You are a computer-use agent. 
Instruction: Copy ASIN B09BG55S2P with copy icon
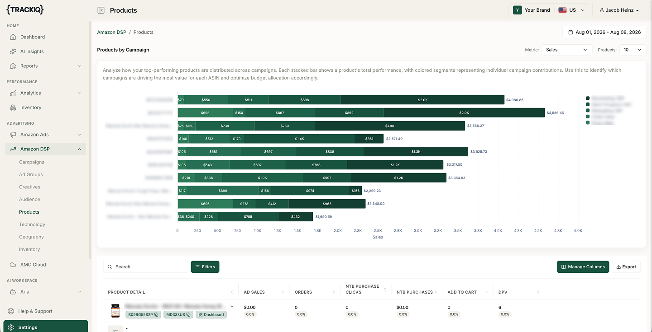[156, 314]
